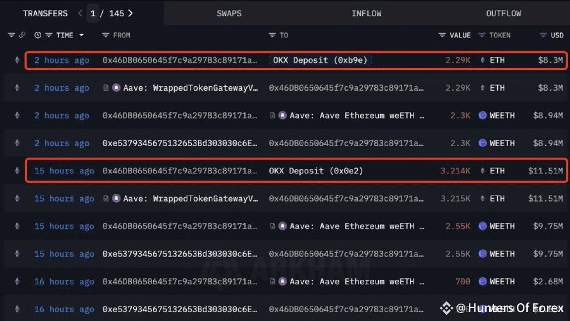The height and width of the screenshot is (321, 570).
Task: Sort by TIME dropdown arrow
Action: click(x=81, y=35)
